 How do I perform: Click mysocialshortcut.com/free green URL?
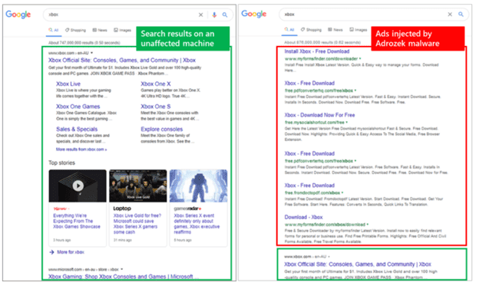315,123
